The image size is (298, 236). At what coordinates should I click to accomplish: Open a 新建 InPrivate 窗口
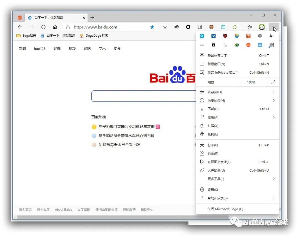[x=238, y=72]
